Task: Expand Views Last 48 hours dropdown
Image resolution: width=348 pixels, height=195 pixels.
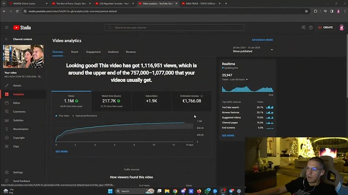Action: [235, 79]
